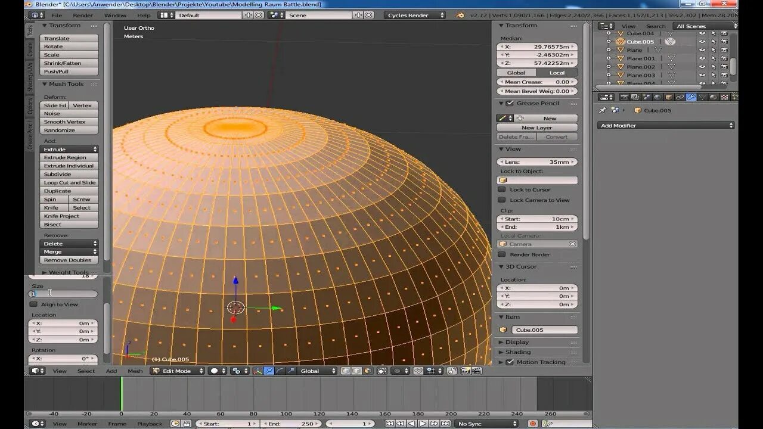Open the Render Layers properties tab
This screenshot has width=763, height=429.
pos(635,97)
